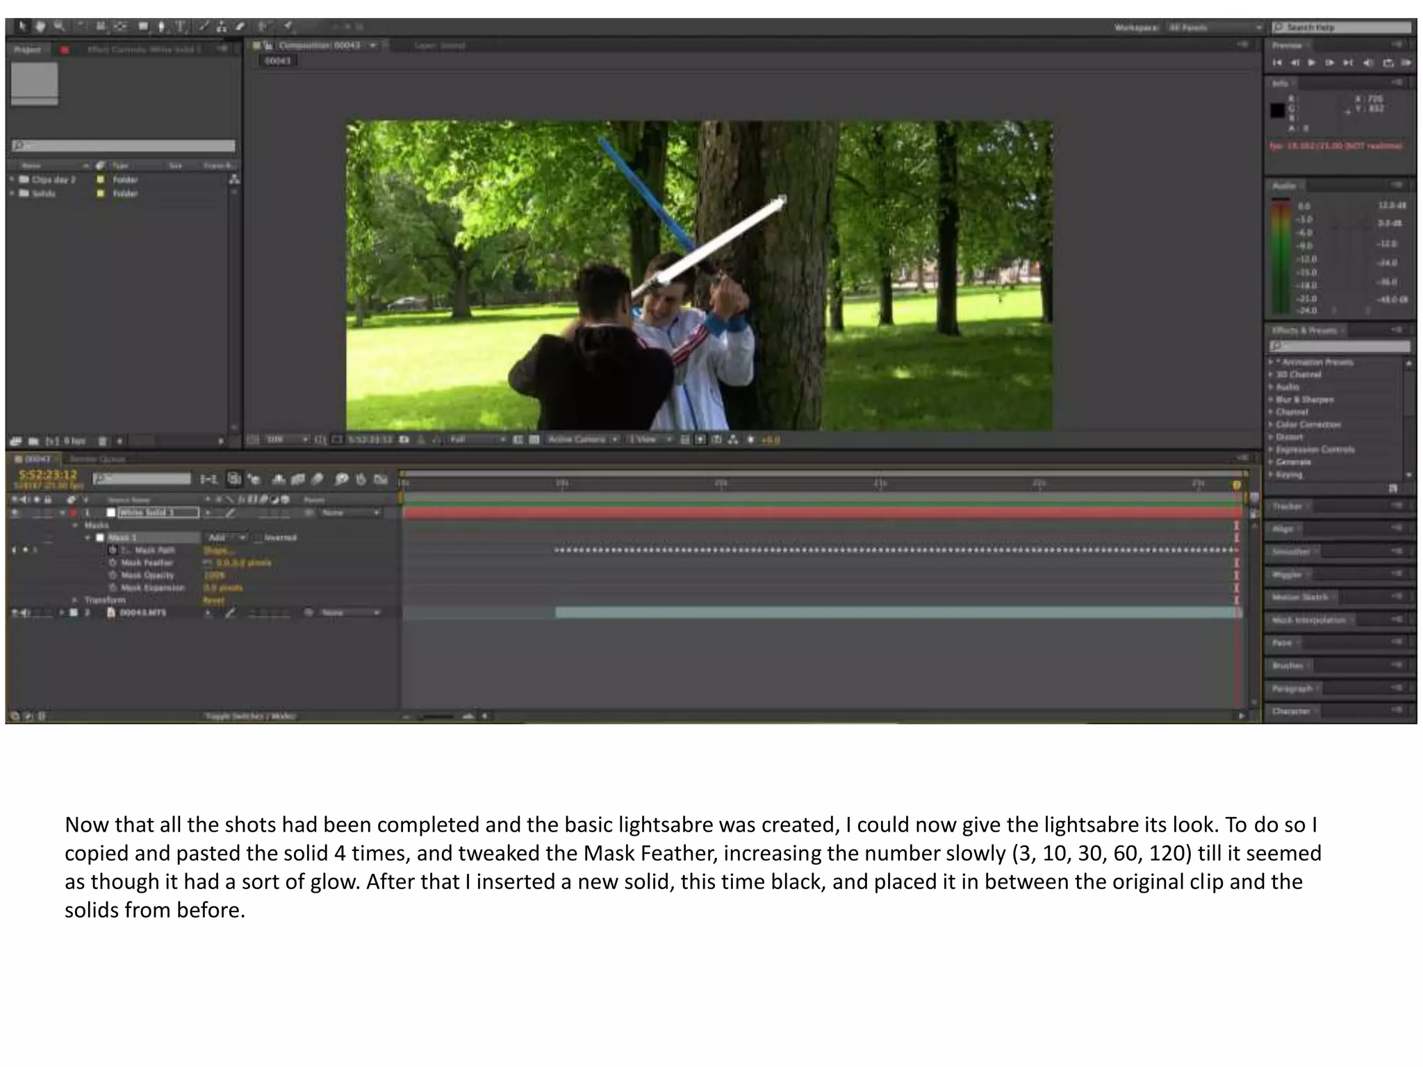Click inside the Search Help field
The image size is (1423, 1067).
(x=1342, y=27)
